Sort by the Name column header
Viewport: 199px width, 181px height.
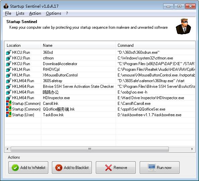78,45
